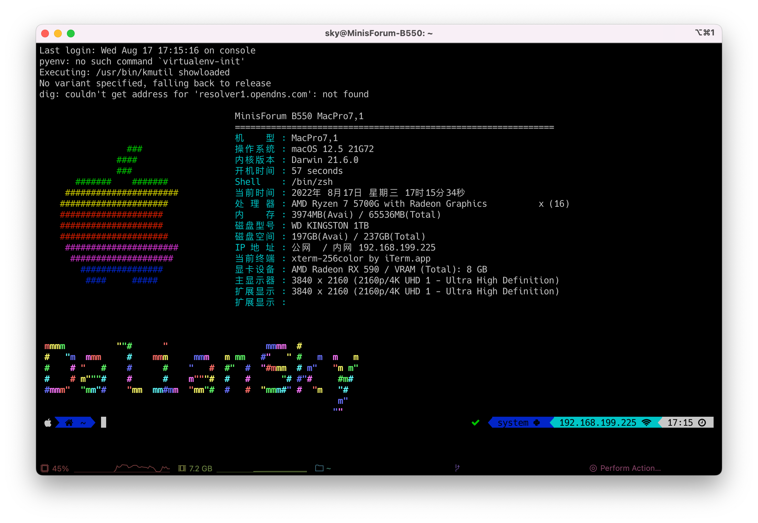Click the green zoom window button
This screenshot has height=523, width=758.
click(71, 33)
